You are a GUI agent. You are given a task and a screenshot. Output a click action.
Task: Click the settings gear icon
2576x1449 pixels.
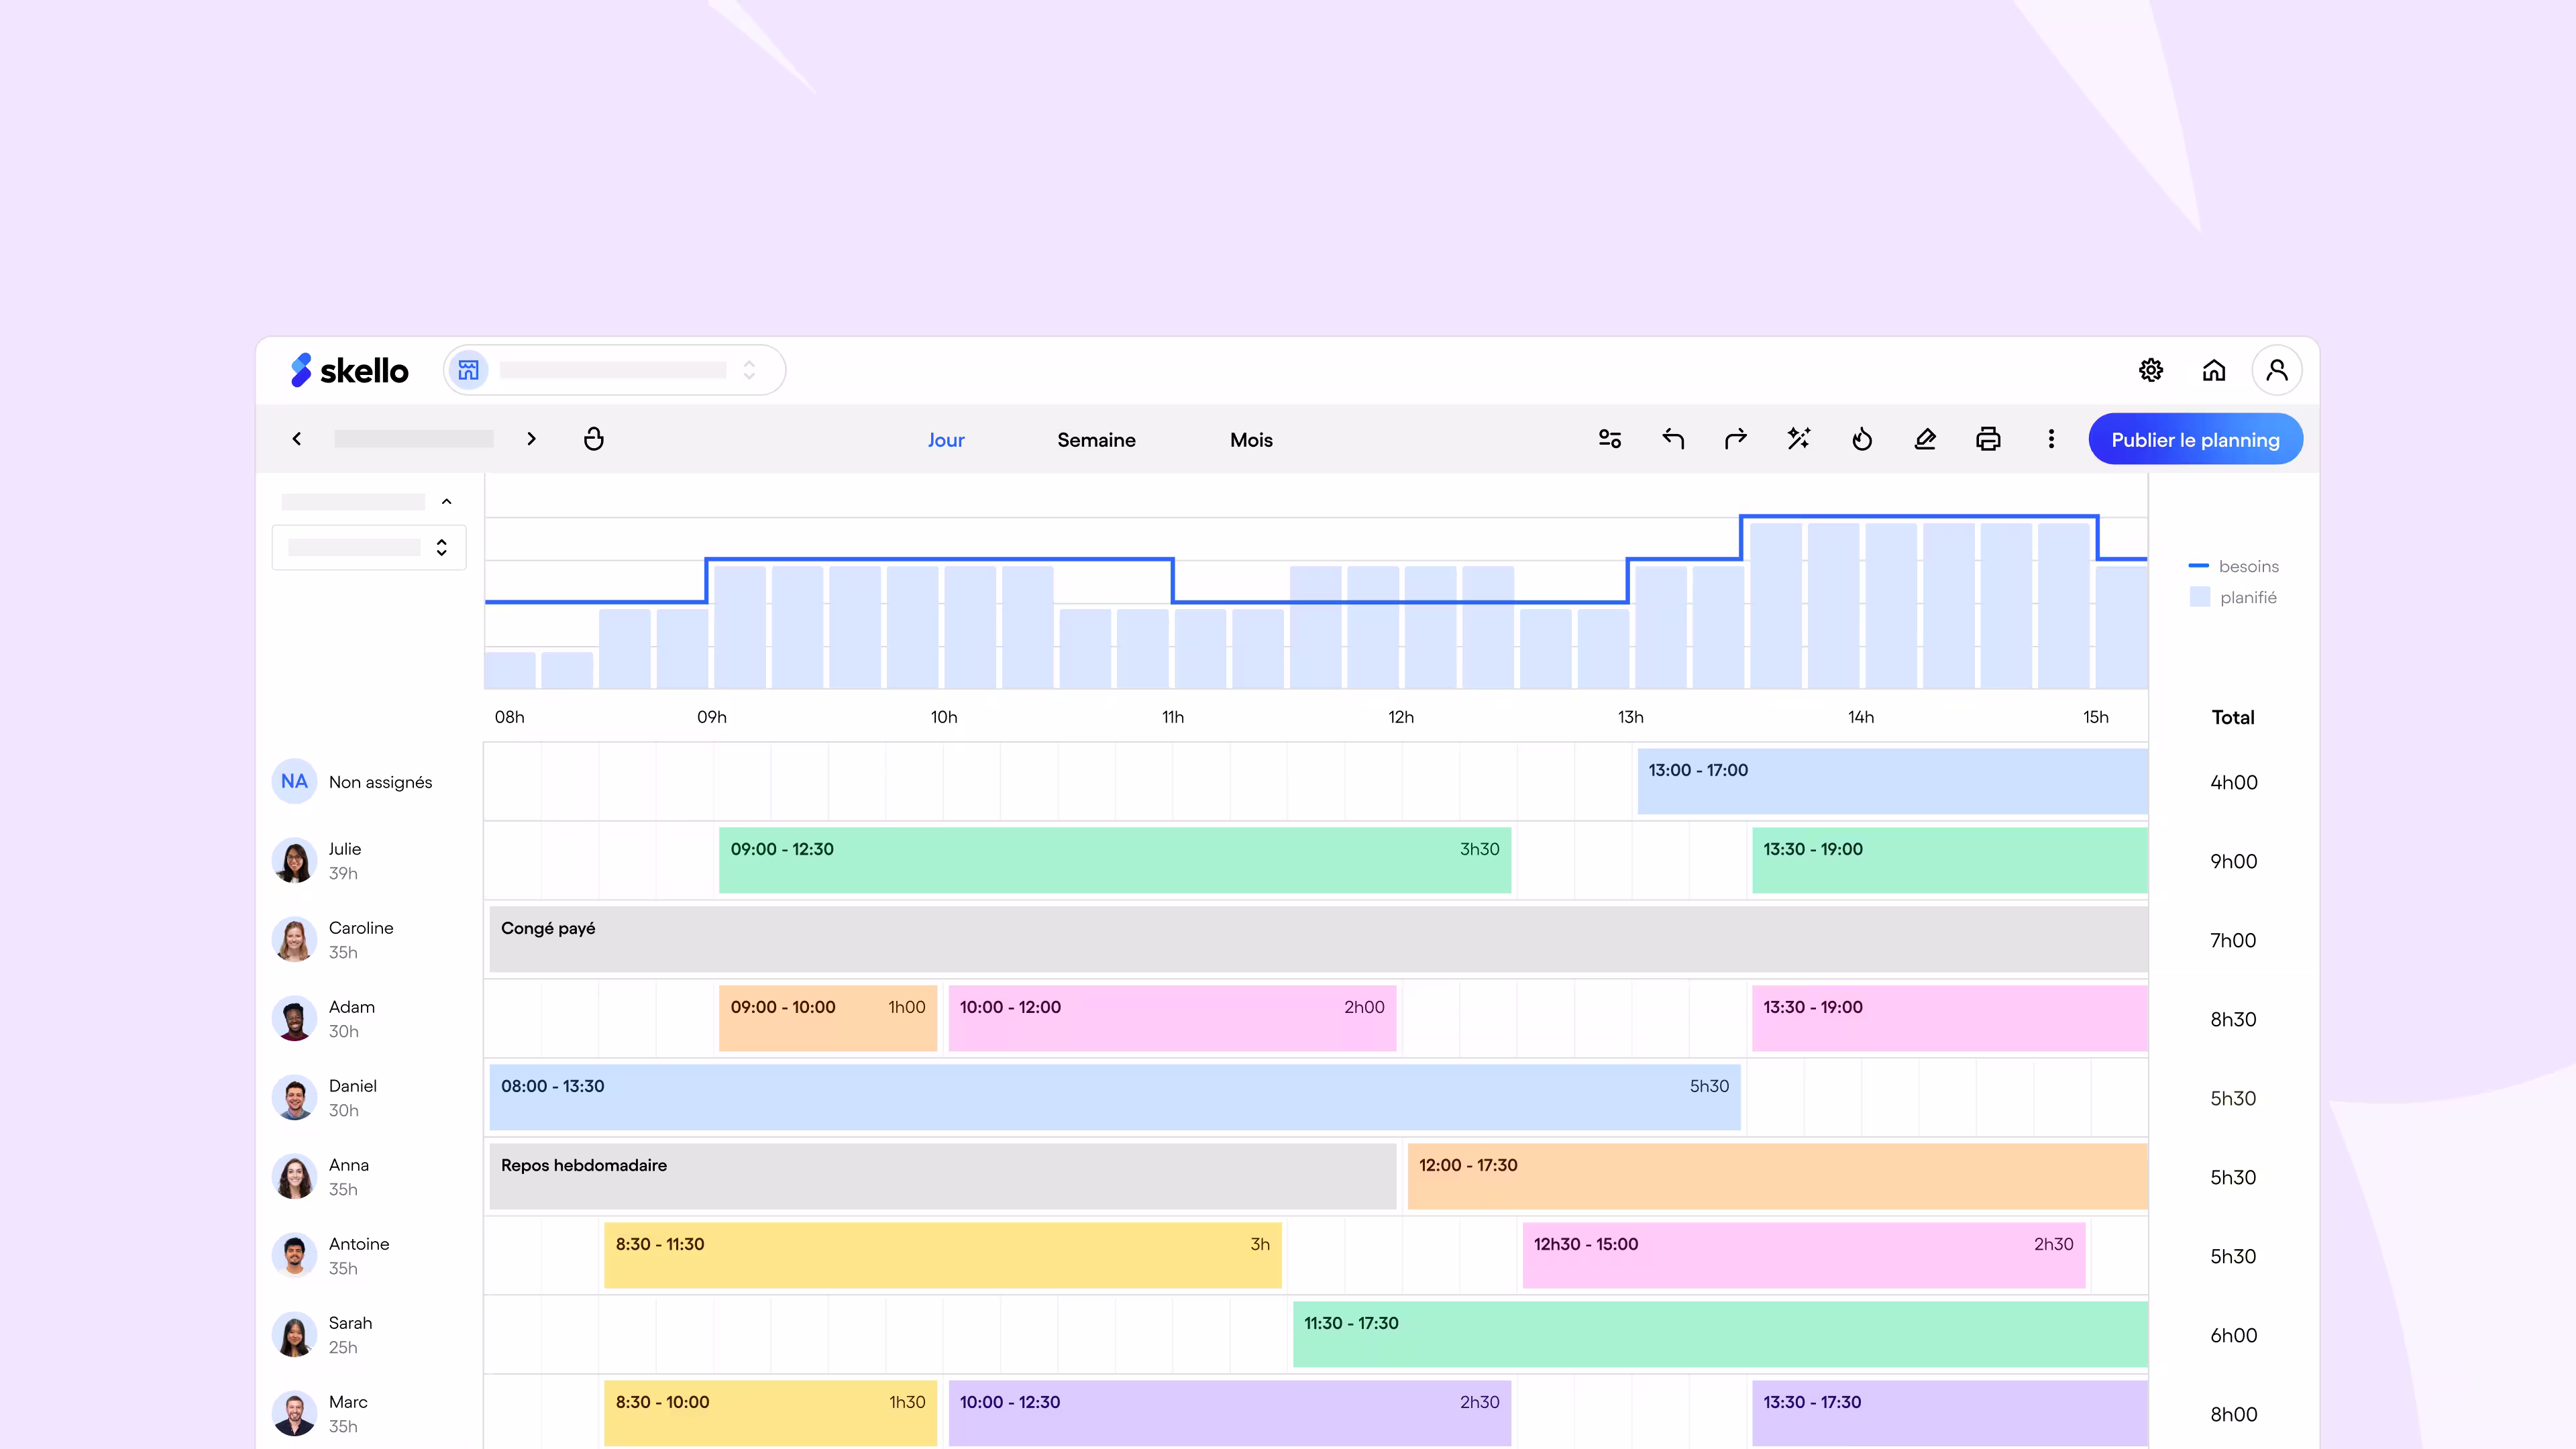[x=2150, y=370]
